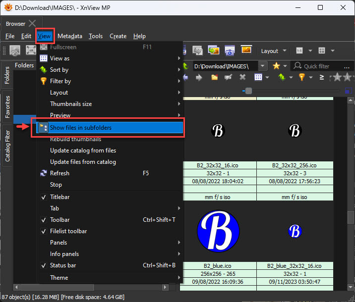Viewport: 355px width, 302px height.
Task: Expand the View as submenu
Action: point(110,58)
